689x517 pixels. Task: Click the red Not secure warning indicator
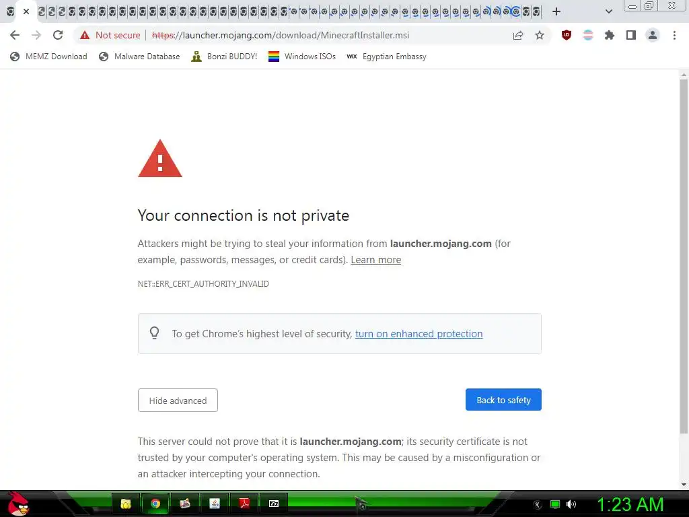pos(110,35)
